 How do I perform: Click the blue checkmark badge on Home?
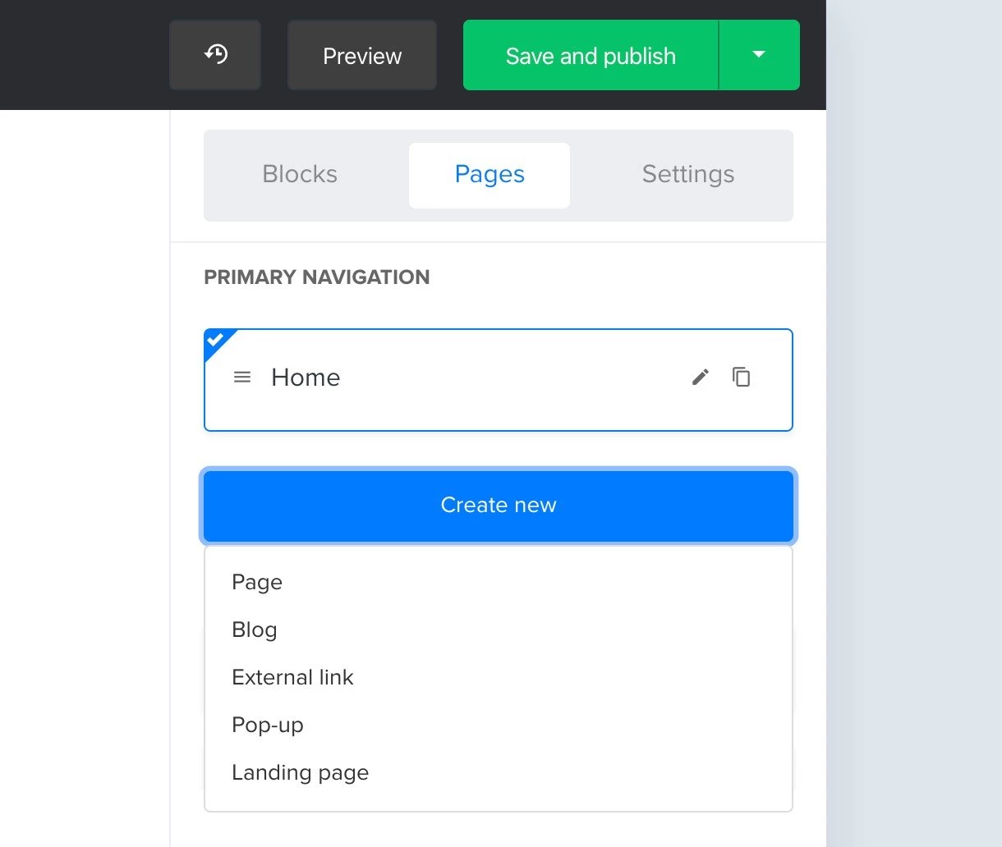click(215, 340)
